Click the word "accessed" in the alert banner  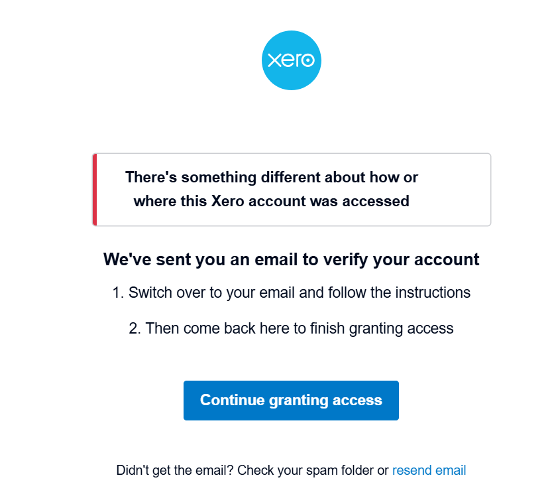380,201
